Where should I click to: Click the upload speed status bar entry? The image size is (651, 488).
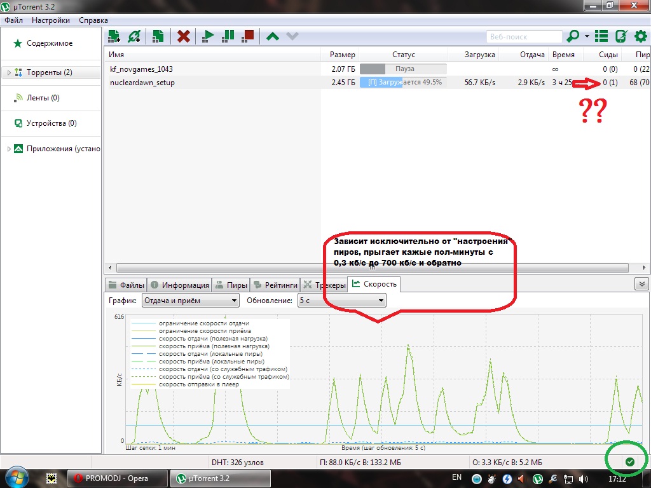507,463
